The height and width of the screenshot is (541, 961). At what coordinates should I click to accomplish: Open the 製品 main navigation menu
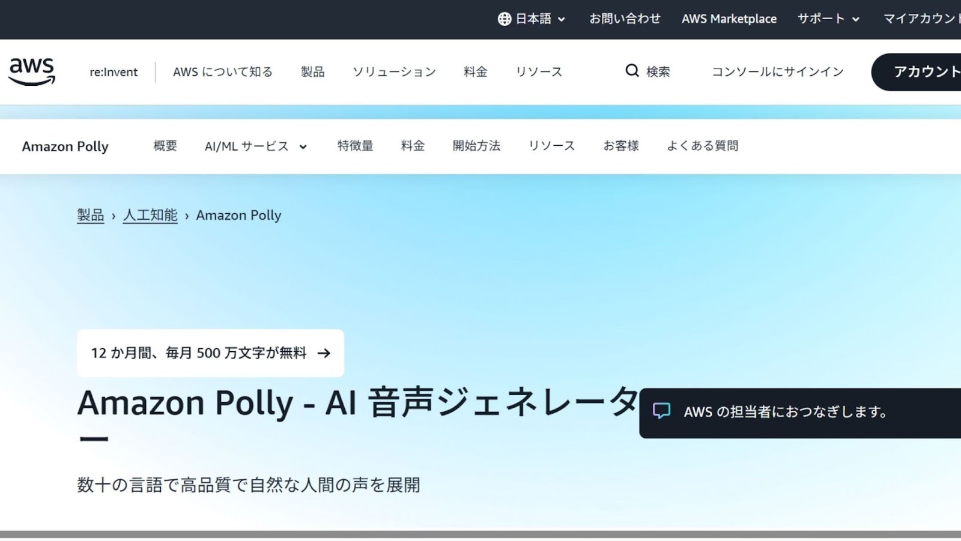pyautogui.click(x=313, y=72)
